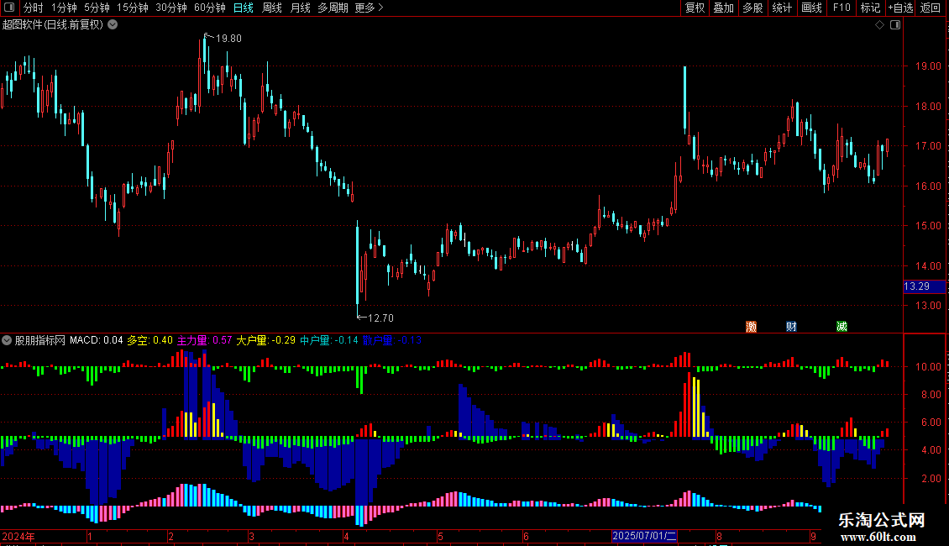Viewport: 949px width, 546px height.
Task: Click the 13.29 current price tag
Action: click(924, 286)
